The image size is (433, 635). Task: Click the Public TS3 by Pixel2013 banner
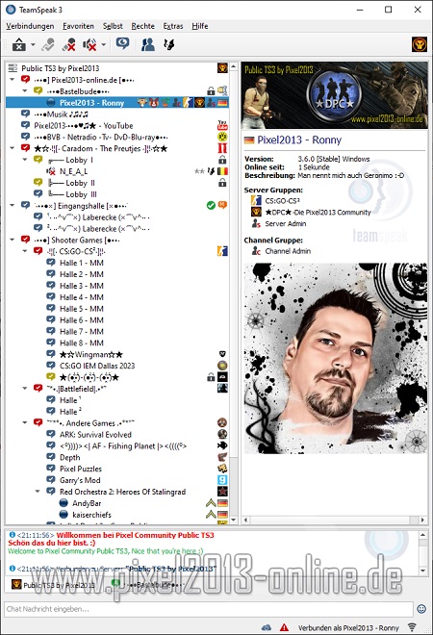[335, 95]
